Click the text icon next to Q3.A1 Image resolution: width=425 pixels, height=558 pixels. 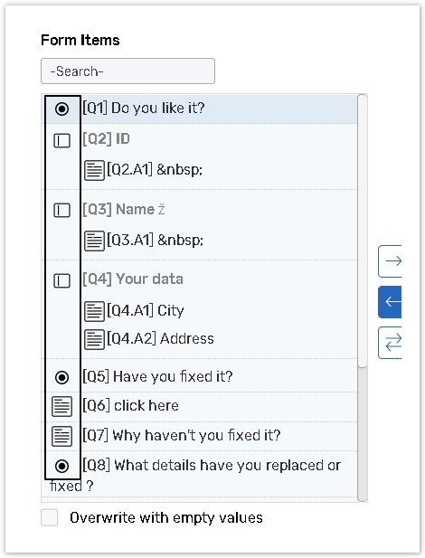94,241
